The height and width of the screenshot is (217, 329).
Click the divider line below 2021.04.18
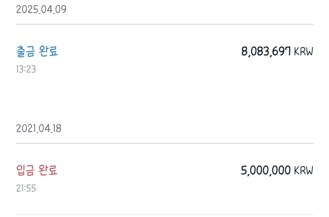point(165,143)
